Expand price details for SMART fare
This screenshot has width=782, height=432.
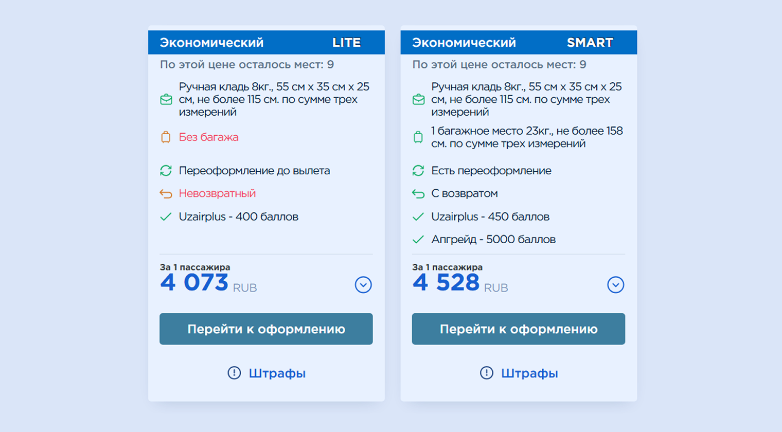click(616, 284)
